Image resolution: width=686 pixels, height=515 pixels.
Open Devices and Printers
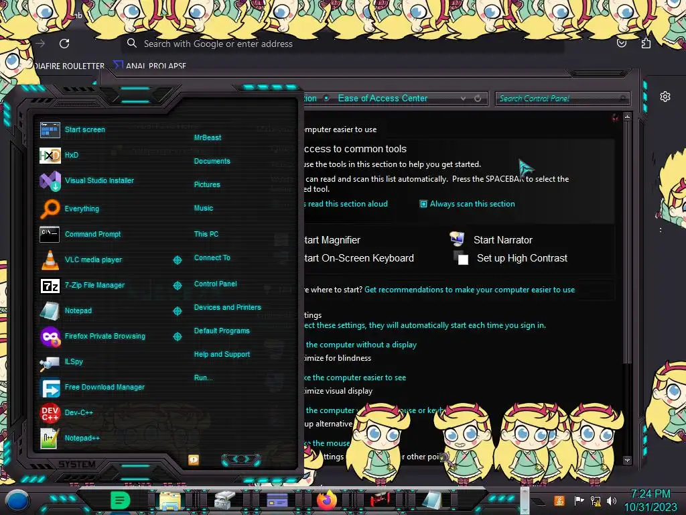click(x=227, y=307)
